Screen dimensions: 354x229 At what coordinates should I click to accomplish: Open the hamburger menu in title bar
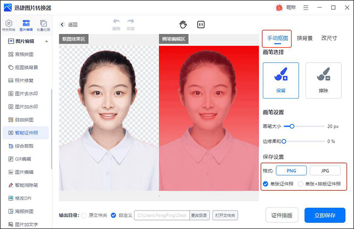[306, 8]
